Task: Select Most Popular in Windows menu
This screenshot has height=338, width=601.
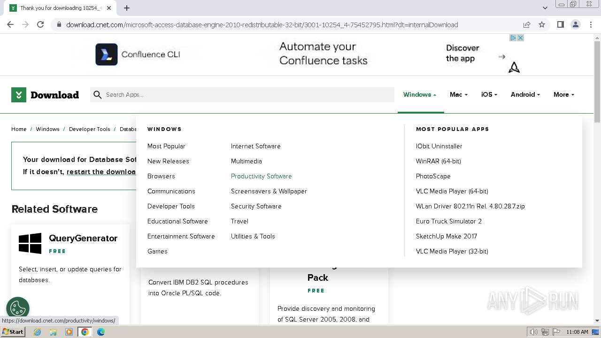Action: pyautogui.click(x=166, y=146)
